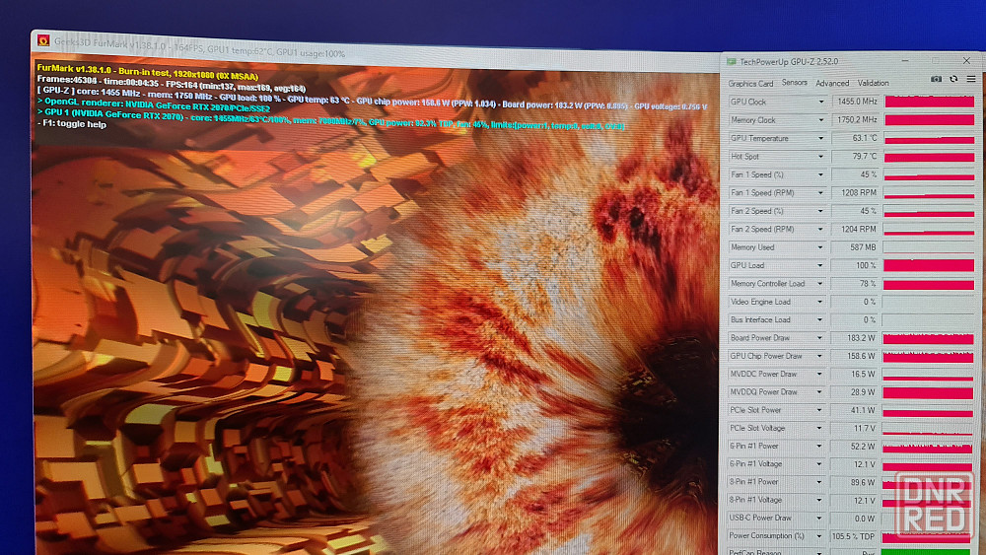Click the GPU-Z title bar app icon
986x555 pixels.
[731, 61]
